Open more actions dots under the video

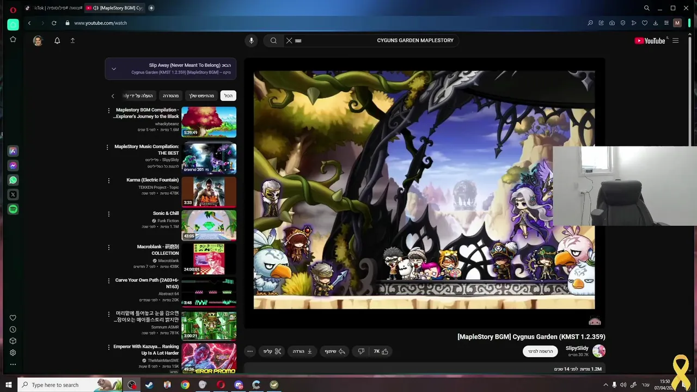tap(250, 351)
